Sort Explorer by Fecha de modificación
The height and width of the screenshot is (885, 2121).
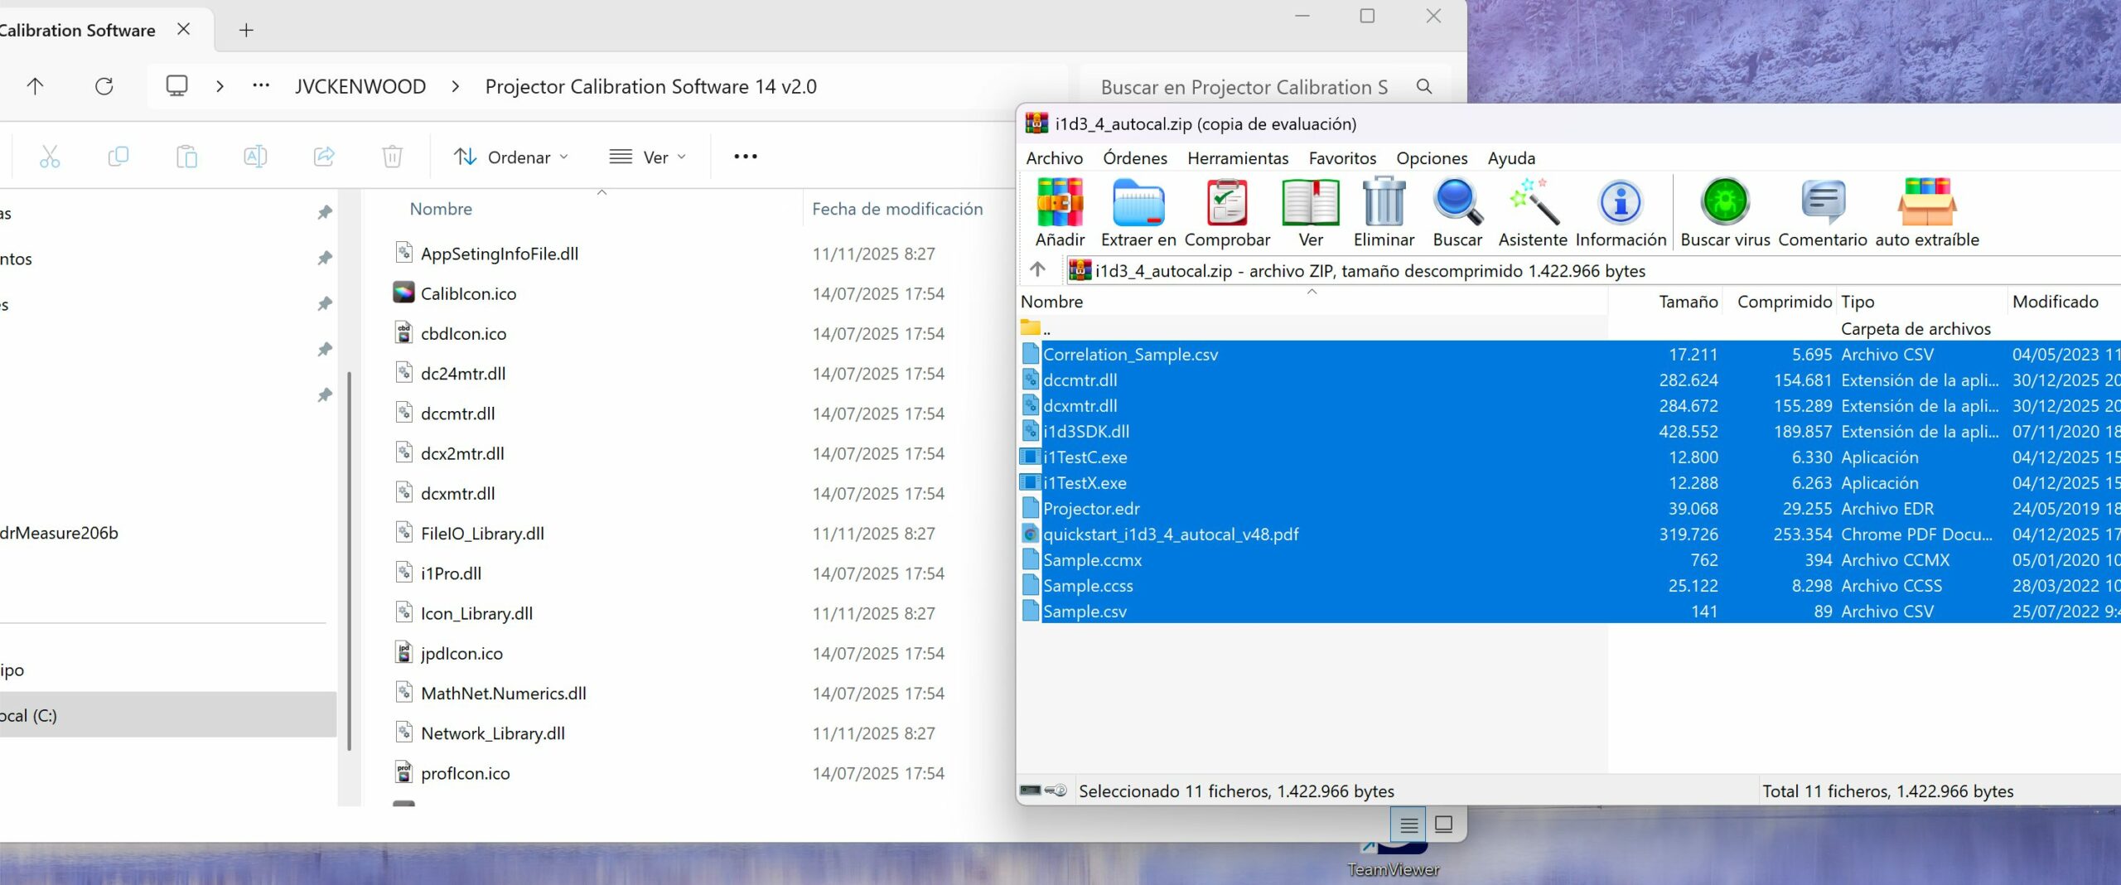pyautogui.click(x=897, y=209)
